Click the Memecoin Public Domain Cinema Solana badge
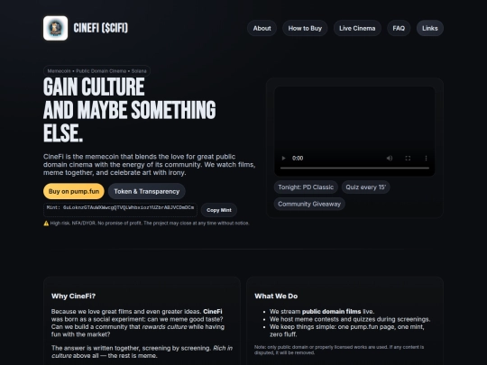 [x=96, y=71]
